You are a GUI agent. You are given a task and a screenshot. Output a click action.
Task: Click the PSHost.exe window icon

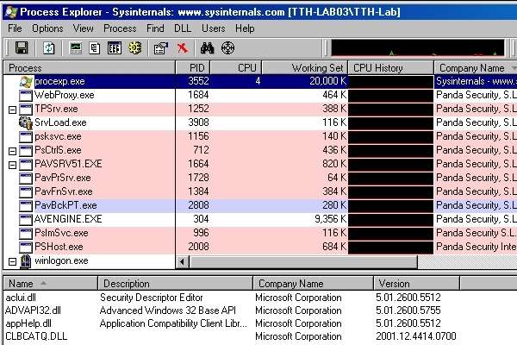(26, 248)
